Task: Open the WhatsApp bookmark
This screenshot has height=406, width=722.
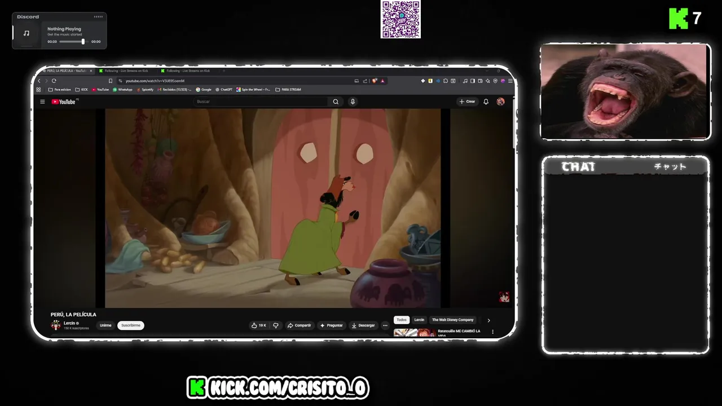Action: (122, 90)
